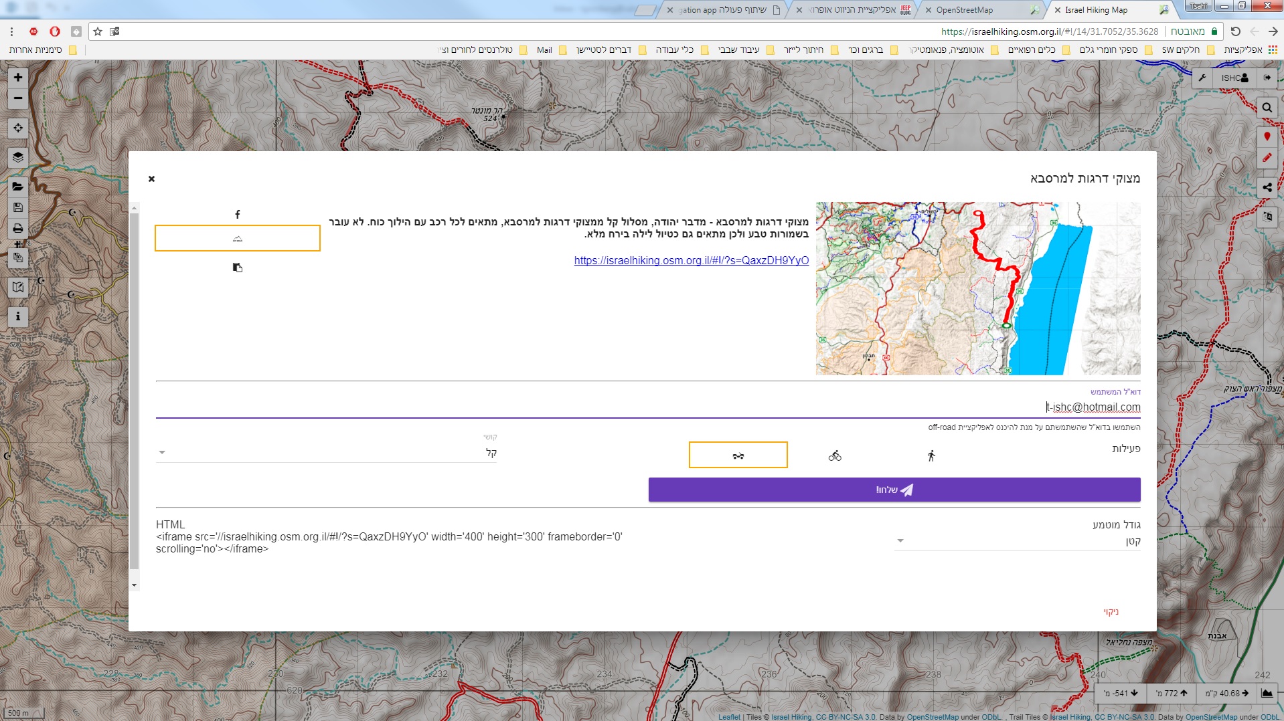Open the difficulty dropdown showing קל

327,453
